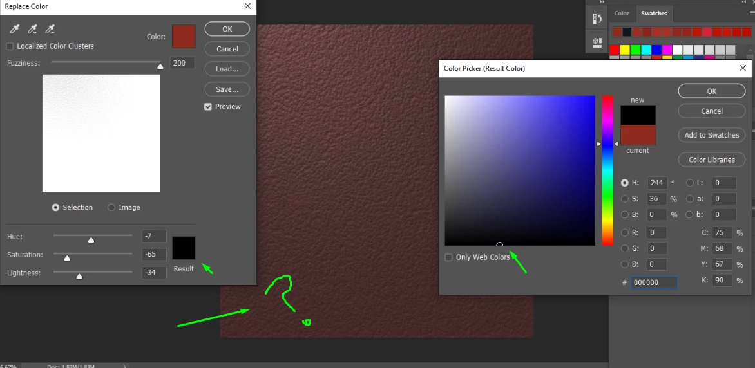
Task: Click the Hue value field showing -7
Action: tap(155, 237)
